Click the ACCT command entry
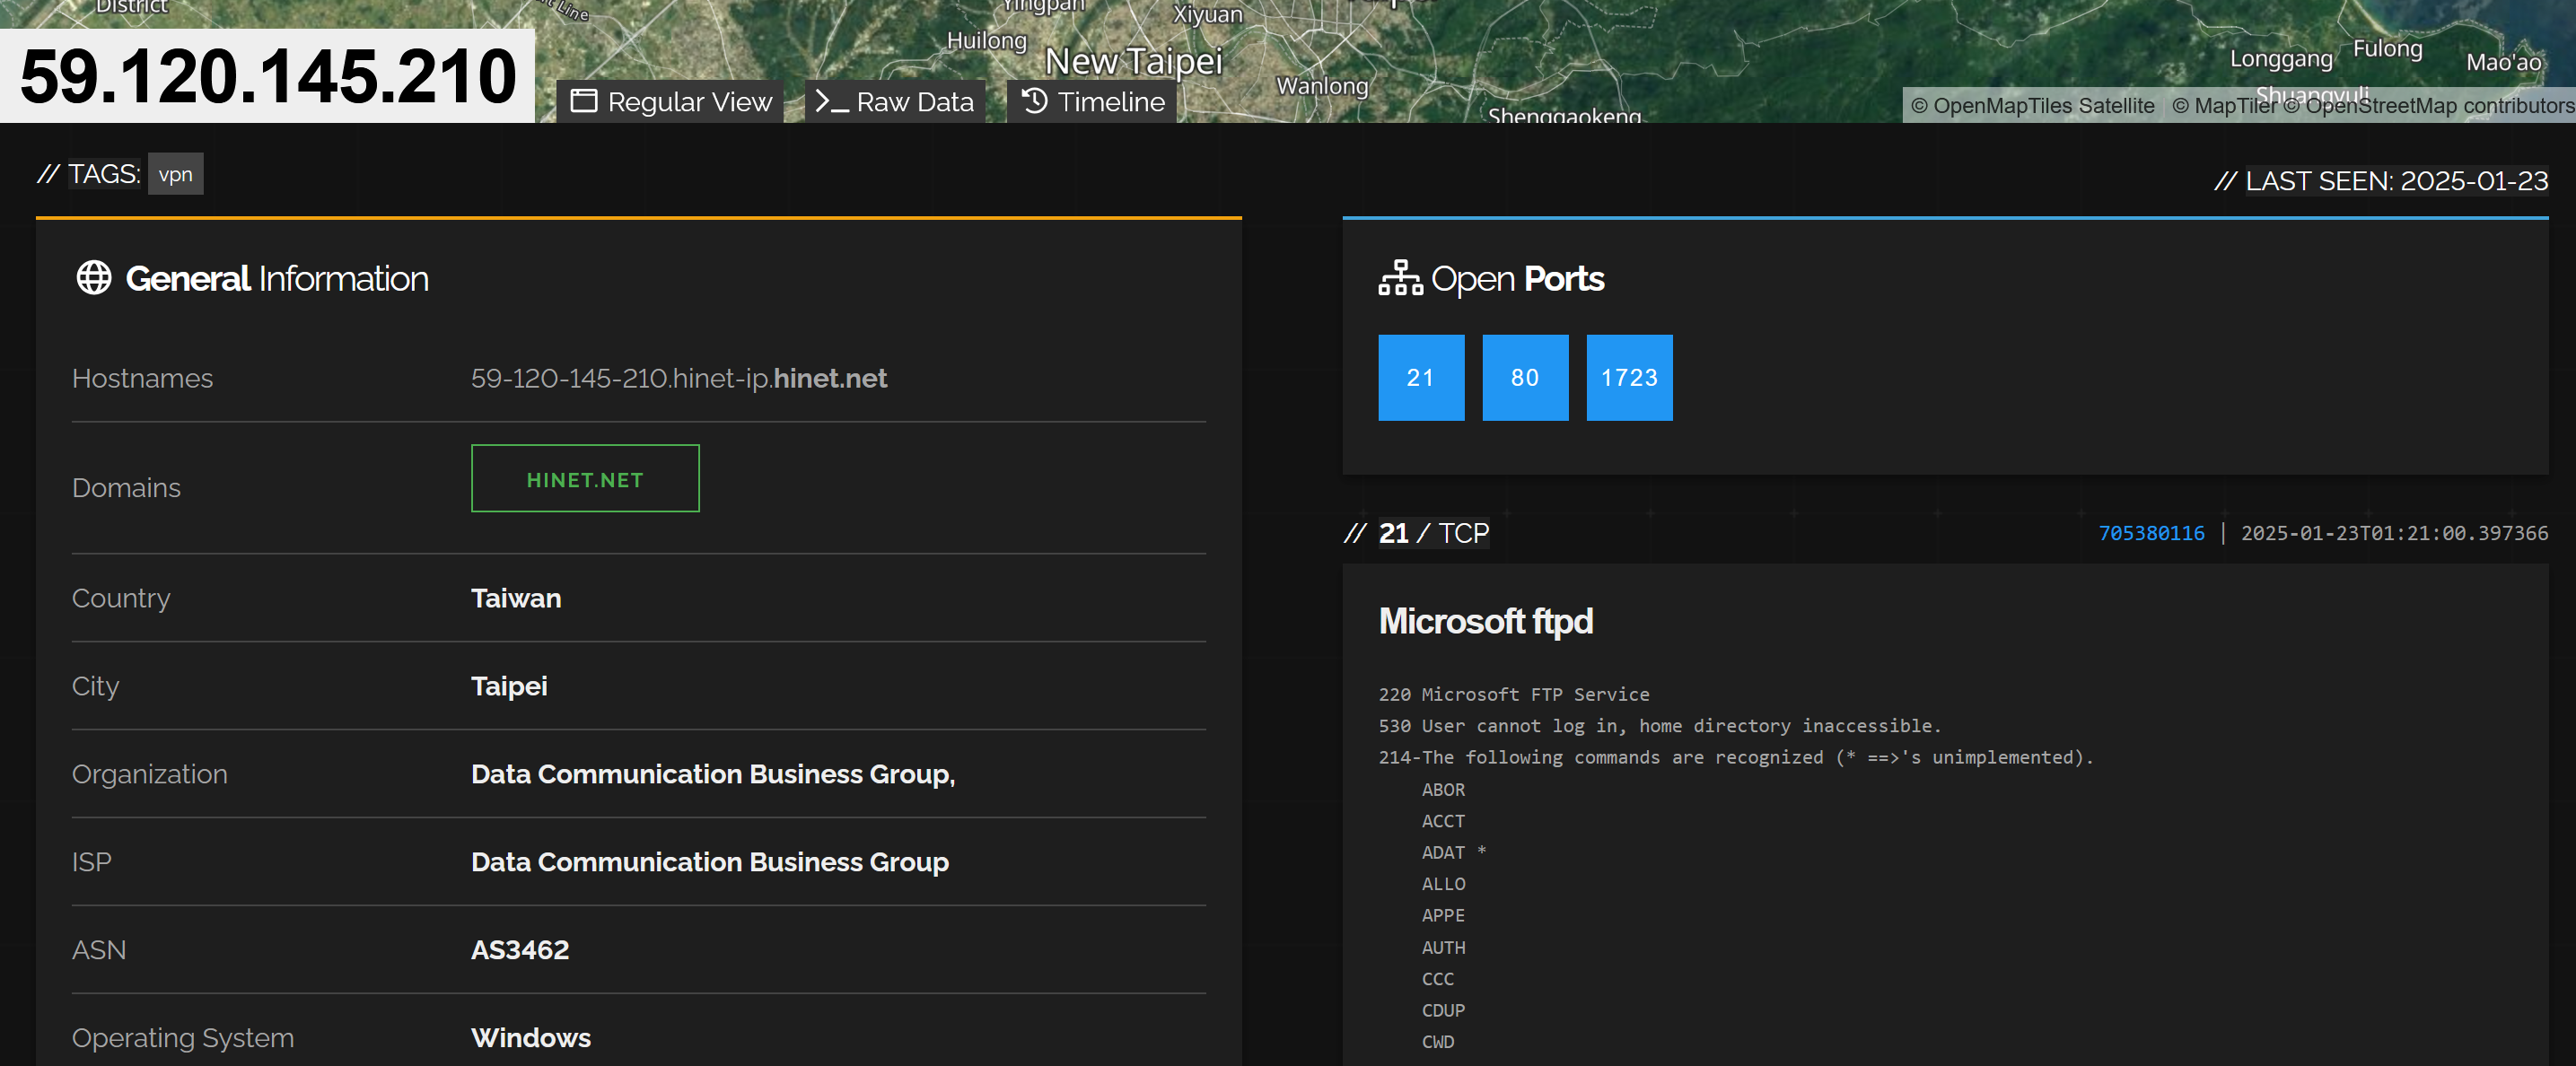The height and width of the screenshot is (1066, 2576). [1443, 821]
